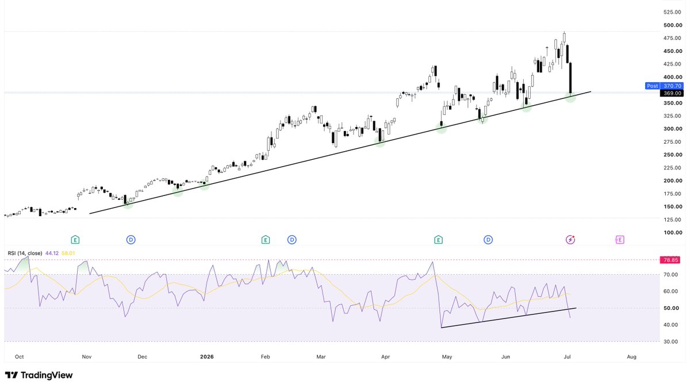Click the 70.00 RSI axis label
This screenshot has height=388, width=690.
tap(670, 275)
